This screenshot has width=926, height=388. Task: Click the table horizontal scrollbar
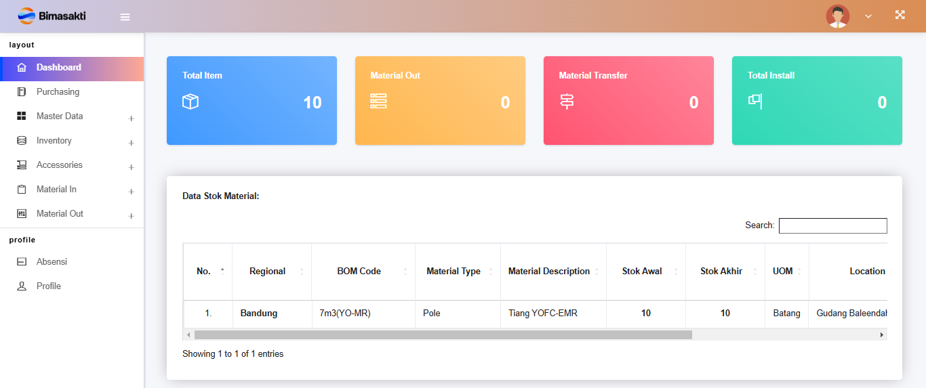443,335
